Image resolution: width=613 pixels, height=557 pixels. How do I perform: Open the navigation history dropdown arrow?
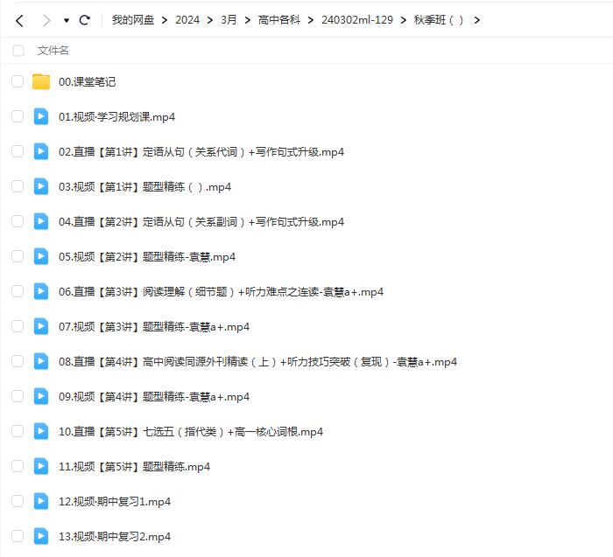[67, 20]
